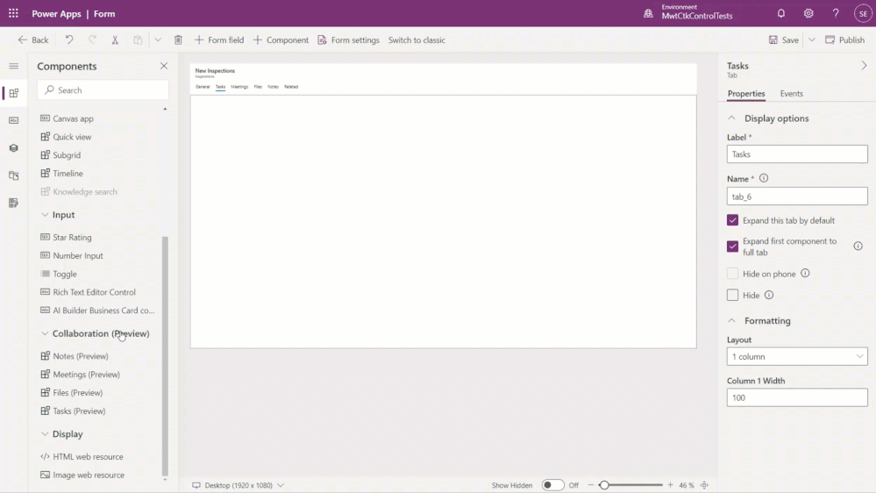The width and height of the screenshot is (876, 493).
Task: Click the Components search field
Action: pos(103,90)
